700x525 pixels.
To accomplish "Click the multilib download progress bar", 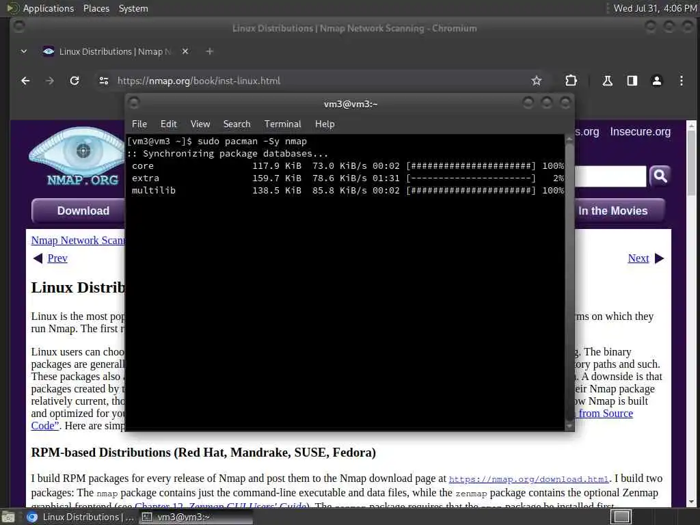I will pyautogui.click(x=470, y=191).
